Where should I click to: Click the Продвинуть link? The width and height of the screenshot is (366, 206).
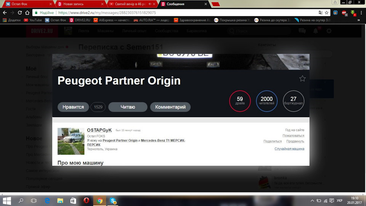pos(295,141)
